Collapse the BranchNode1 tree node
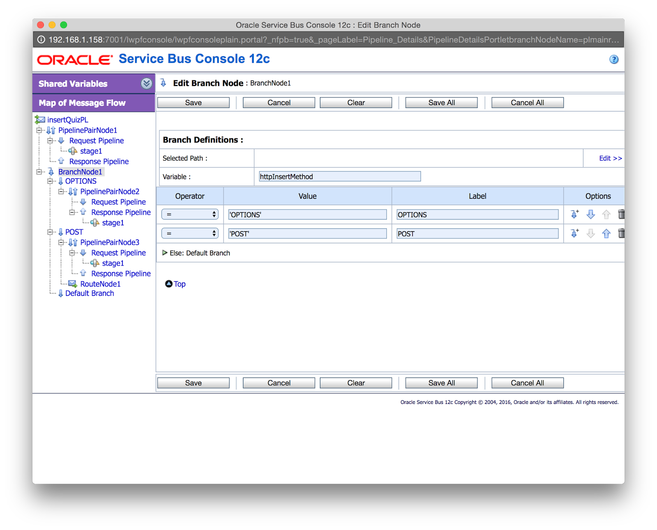 click(x=39, y=172)
